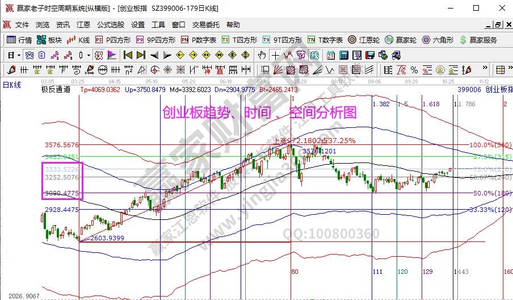Open the P四方形 square chart tool
Screen dimensions: 513x300
pos(113,40)
